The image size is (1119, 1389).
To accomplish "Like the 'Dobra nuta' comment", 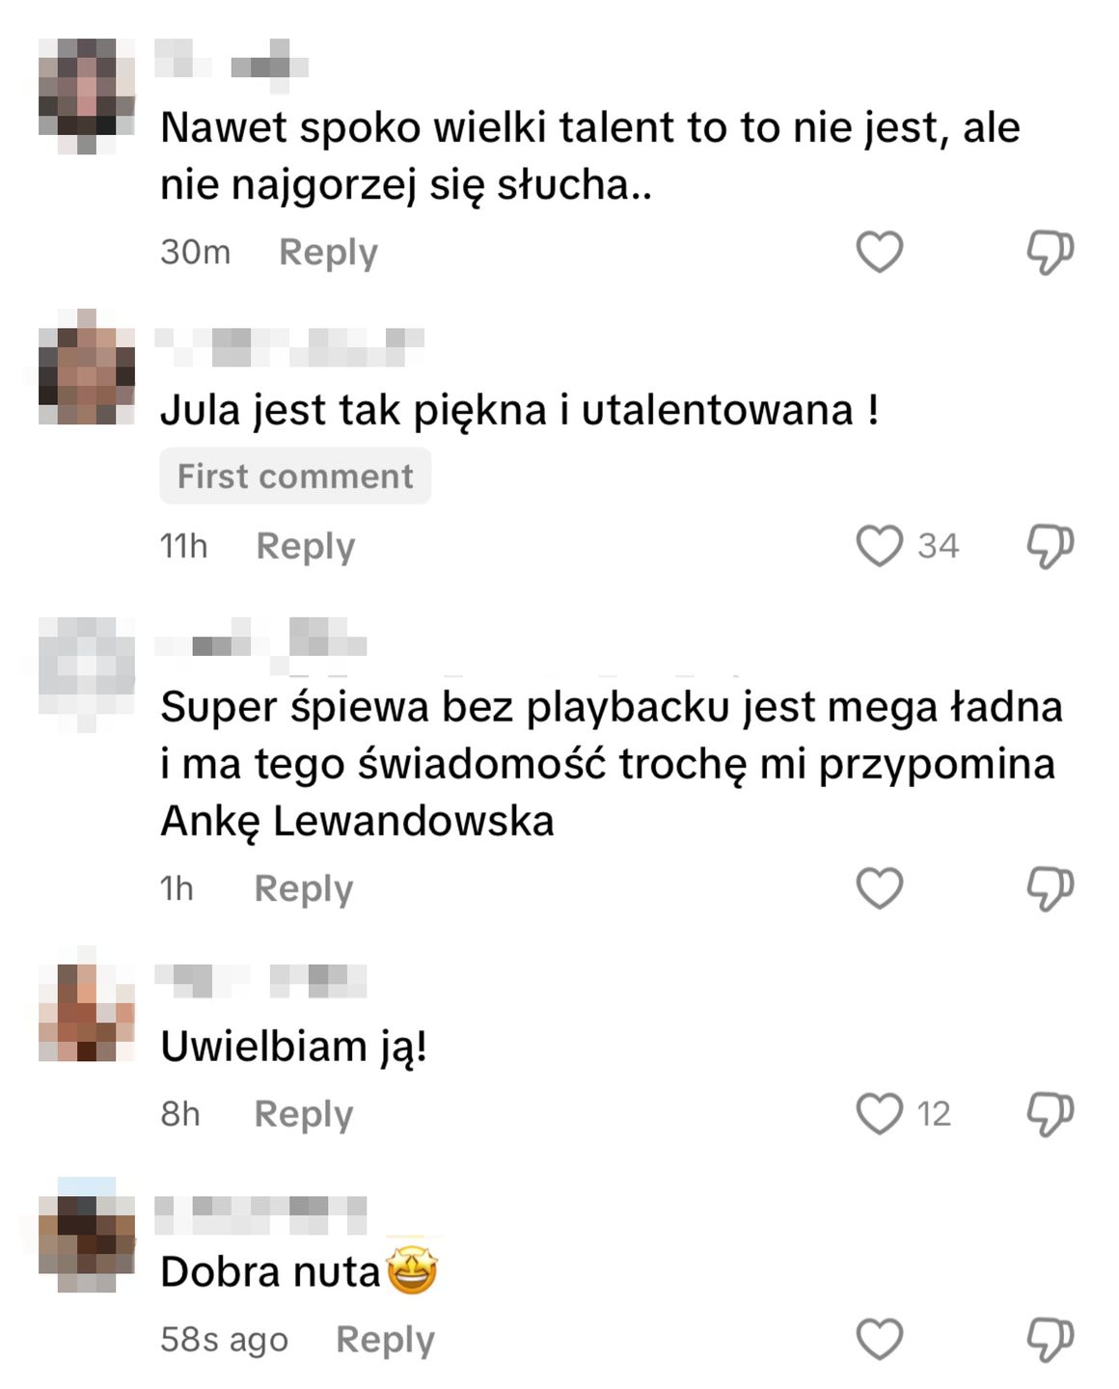I will coord(880,1340).
